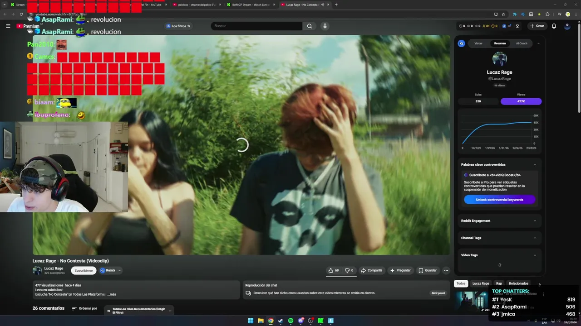The width and height of the screenshot is (581, 326).
Task: Select the Todos filter chip
Action: pos(461,283)
